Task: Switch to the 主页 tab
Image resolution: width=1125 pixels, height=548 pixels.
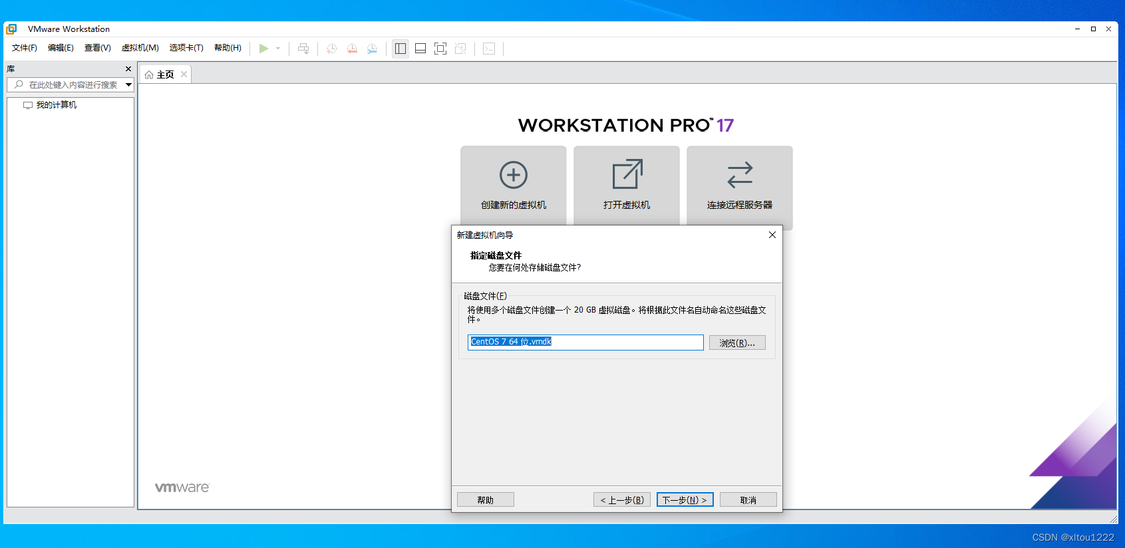Action: pyautogui.click(x=165, y=74)
